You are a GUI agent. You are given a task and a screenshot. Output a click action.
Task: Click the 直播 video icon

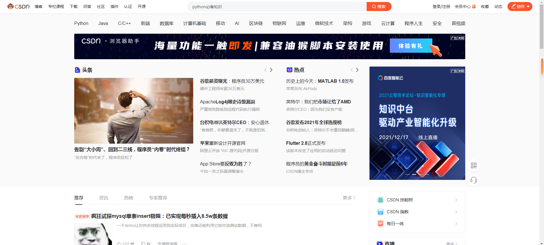(380, 243)
